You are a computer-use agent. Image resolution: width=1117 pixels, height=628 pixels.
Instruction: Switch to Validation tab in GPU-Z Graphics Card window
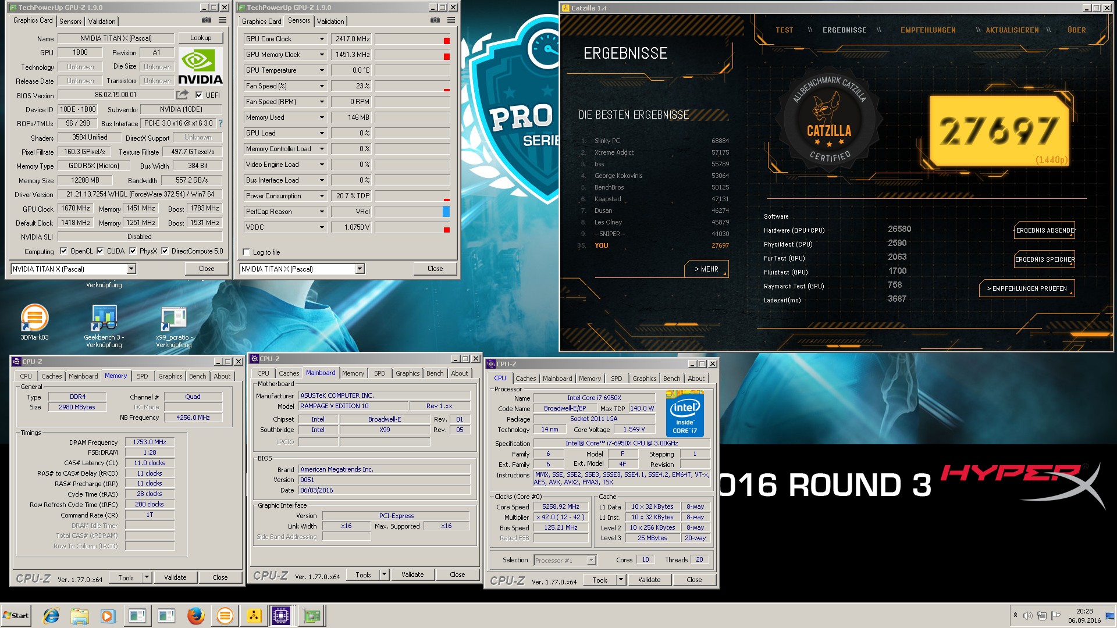102,21
